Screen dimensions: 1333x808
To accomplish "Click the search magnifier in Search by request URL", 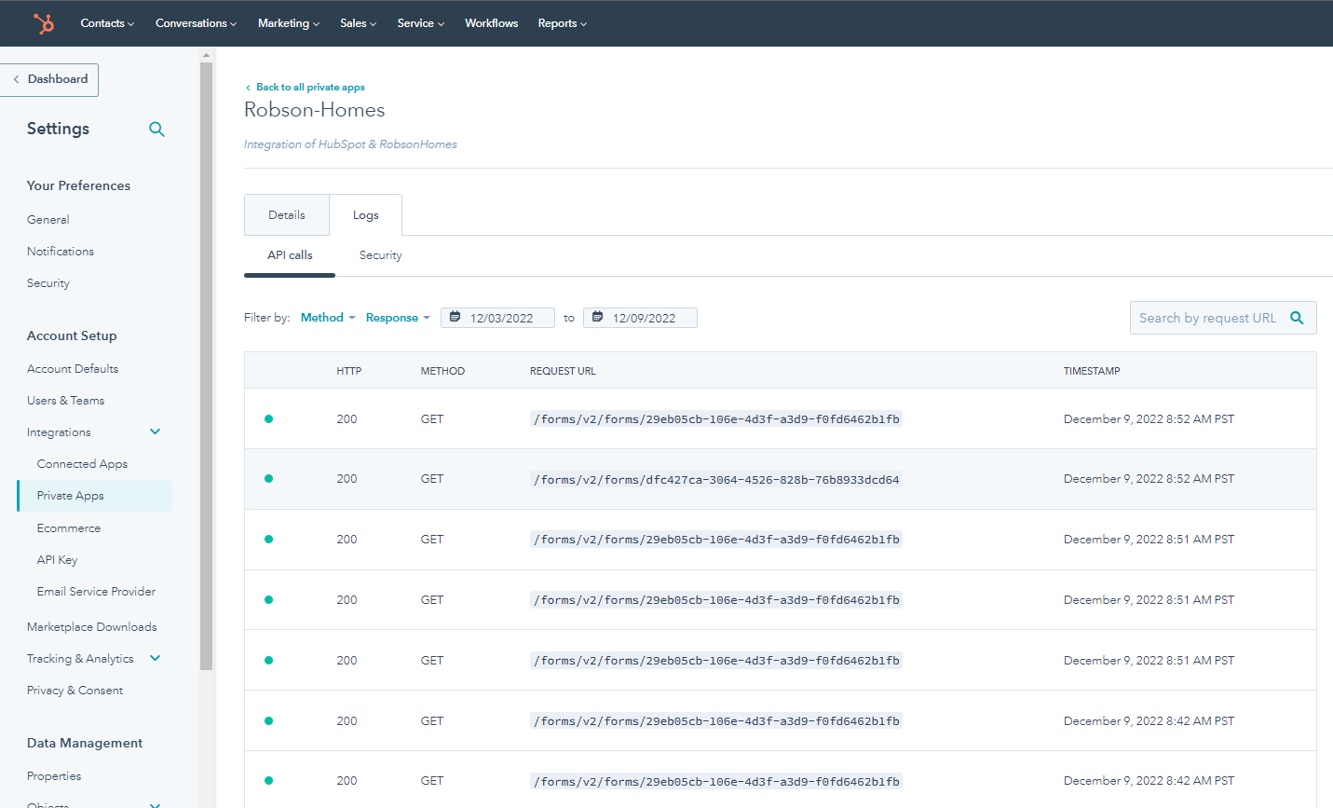I will tap(1297, 318).
